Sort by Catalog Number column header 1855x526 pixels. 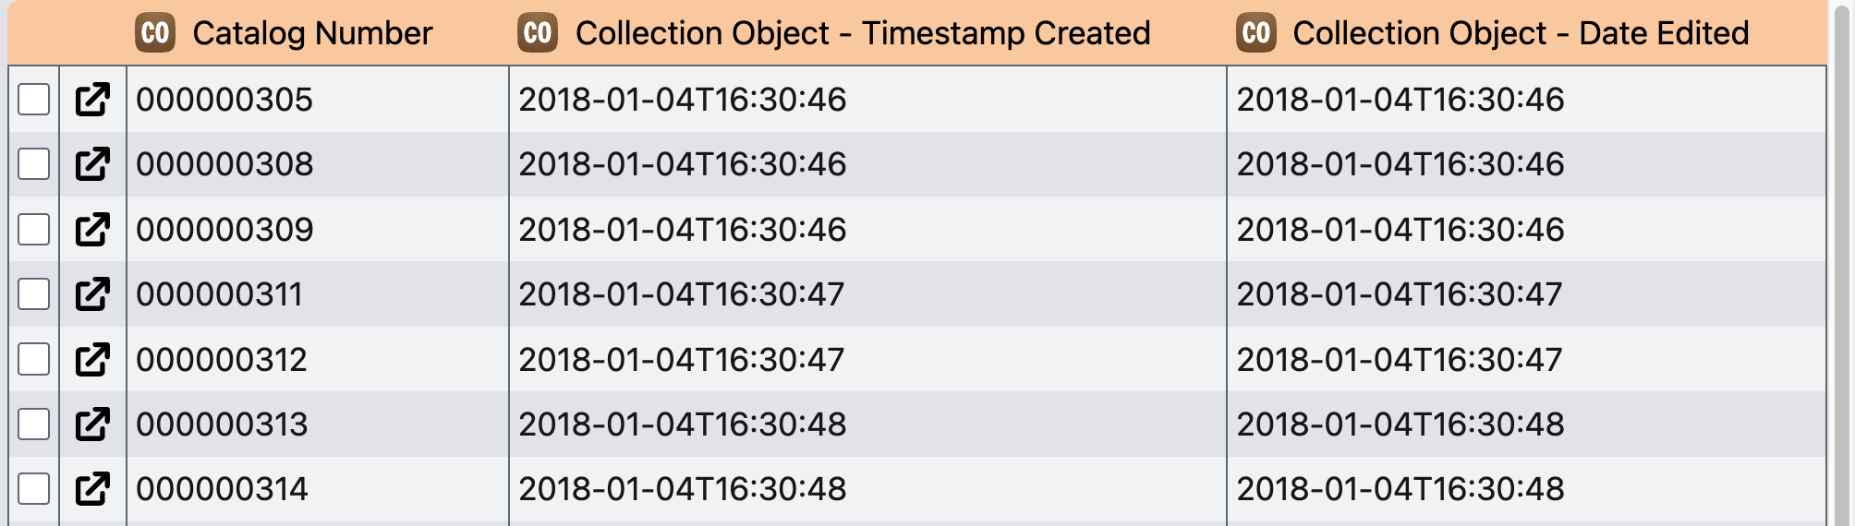pyautogui.click(x=312, y=33)
